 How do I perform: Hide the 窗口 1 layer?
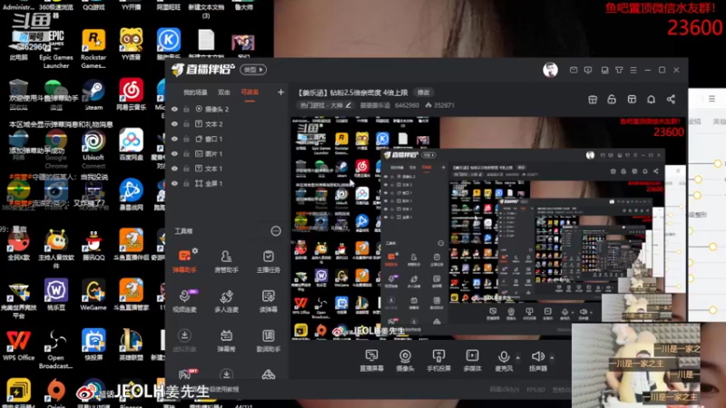click(174, 139)
